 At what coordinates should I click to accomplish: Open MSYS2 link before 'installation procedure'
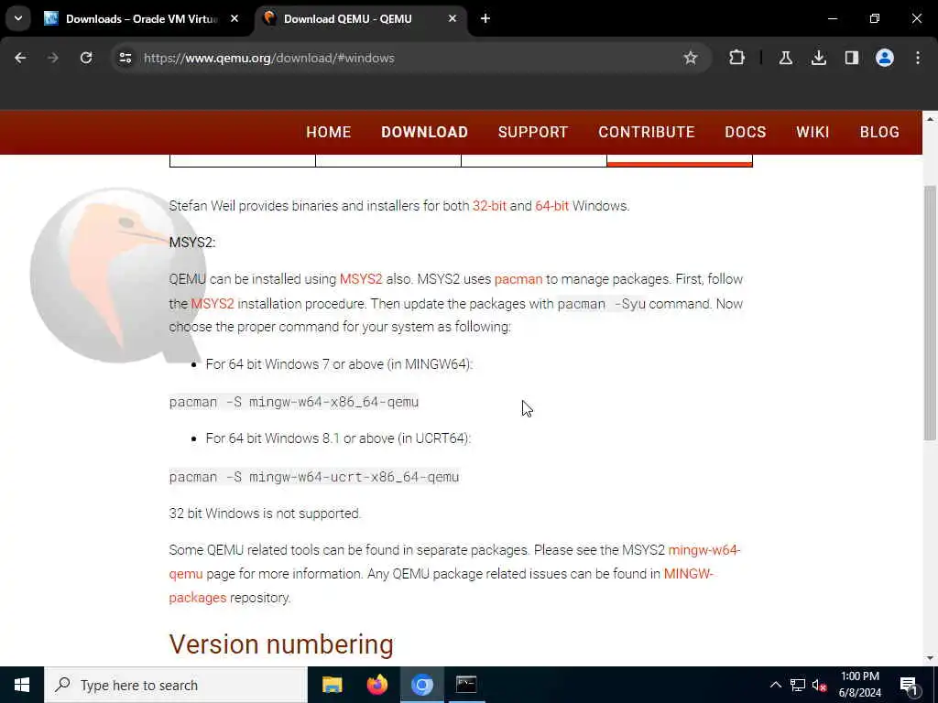coord(213,304)
